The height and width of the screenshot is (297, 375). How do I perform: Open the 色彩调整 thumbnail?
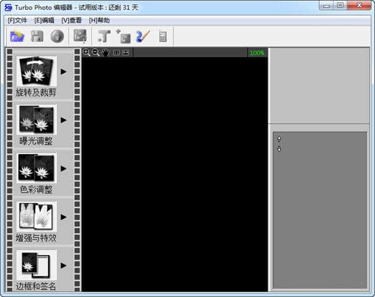[x=36, y=168]
